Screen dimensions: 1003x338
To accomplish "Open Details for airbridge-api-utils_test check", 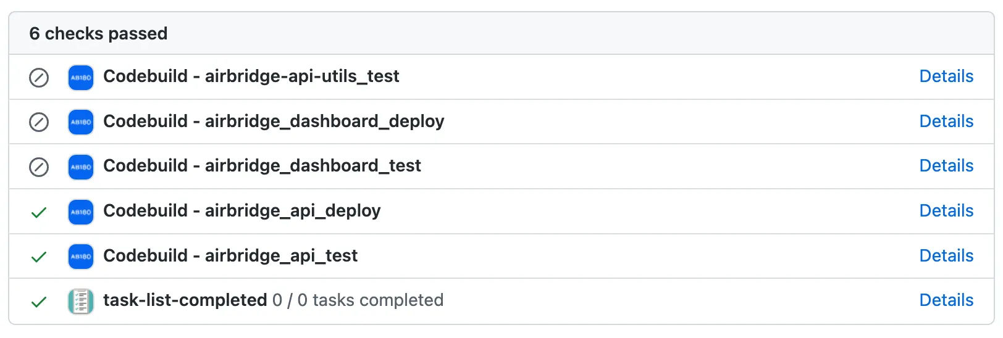I will point(946,76).
